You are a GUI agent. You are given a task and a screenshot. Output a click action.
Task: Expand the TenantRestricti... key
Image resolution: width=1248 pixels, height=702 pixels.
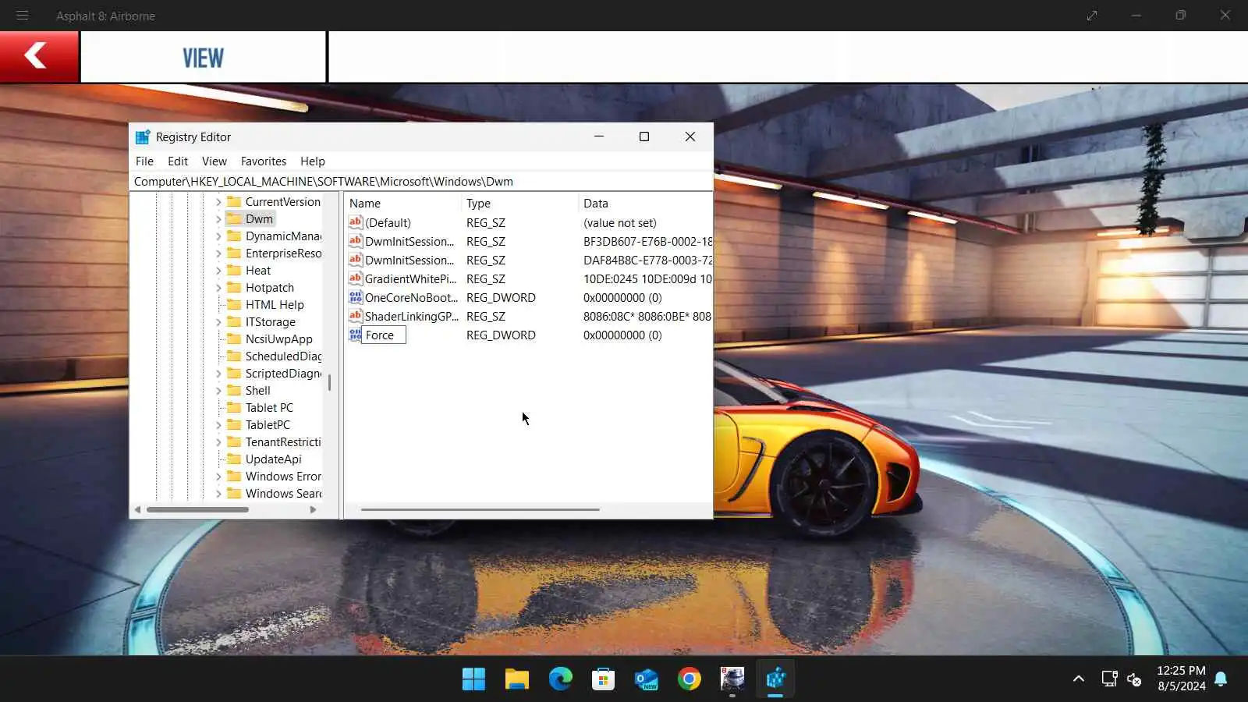click(x=218, y=442)
